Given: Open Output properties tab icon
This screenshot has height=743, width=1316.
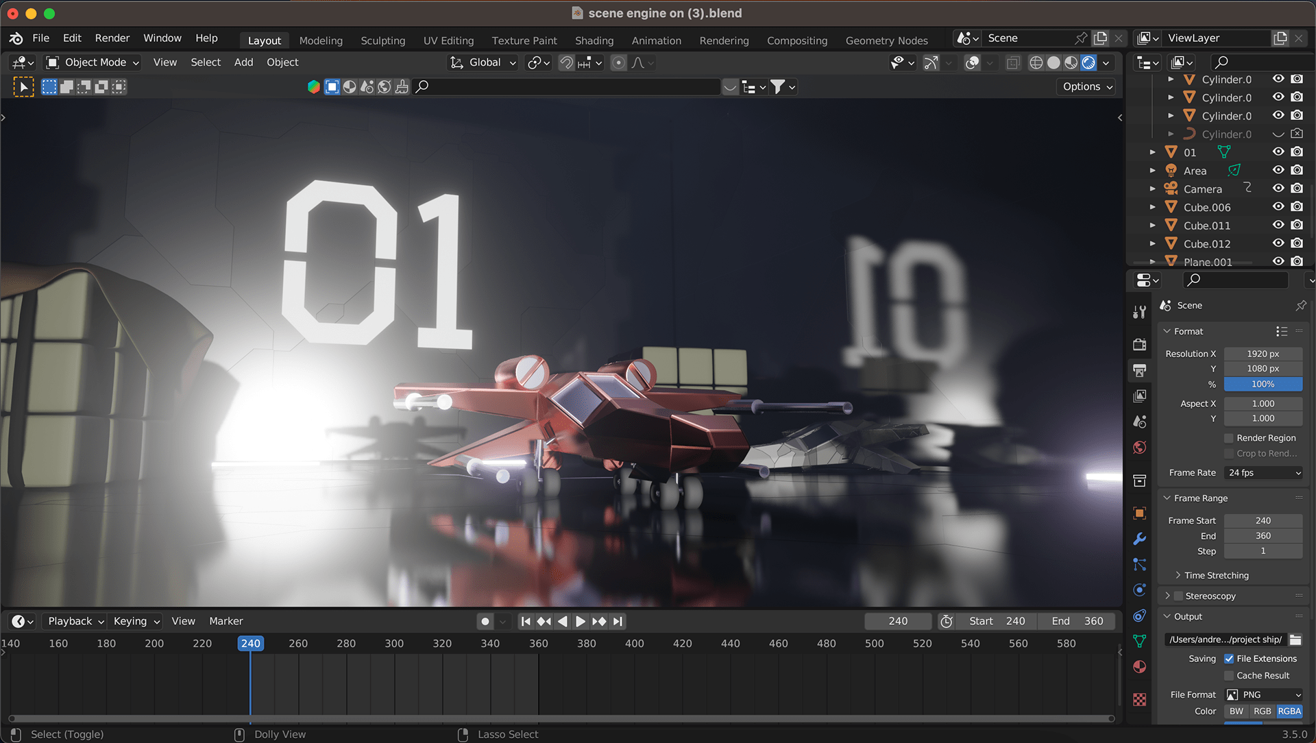Looking at the screenshot, I should click(1139, 371).
